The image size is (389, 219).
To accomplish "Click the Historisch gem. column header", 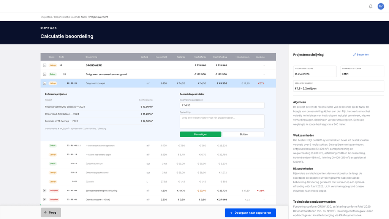I will tap(243, 57).
